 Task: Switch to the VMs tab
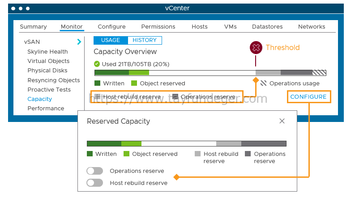click(230, 27)
